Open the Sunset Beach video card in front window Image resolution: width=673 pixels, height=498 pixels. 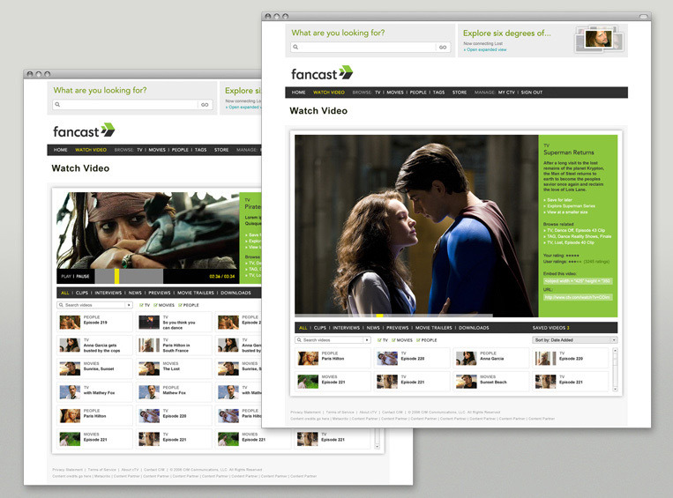click(x=491, y=382)
